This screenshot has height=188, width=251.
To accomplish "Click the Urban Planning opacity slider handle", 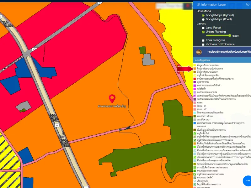I will [x=230, y=36].
